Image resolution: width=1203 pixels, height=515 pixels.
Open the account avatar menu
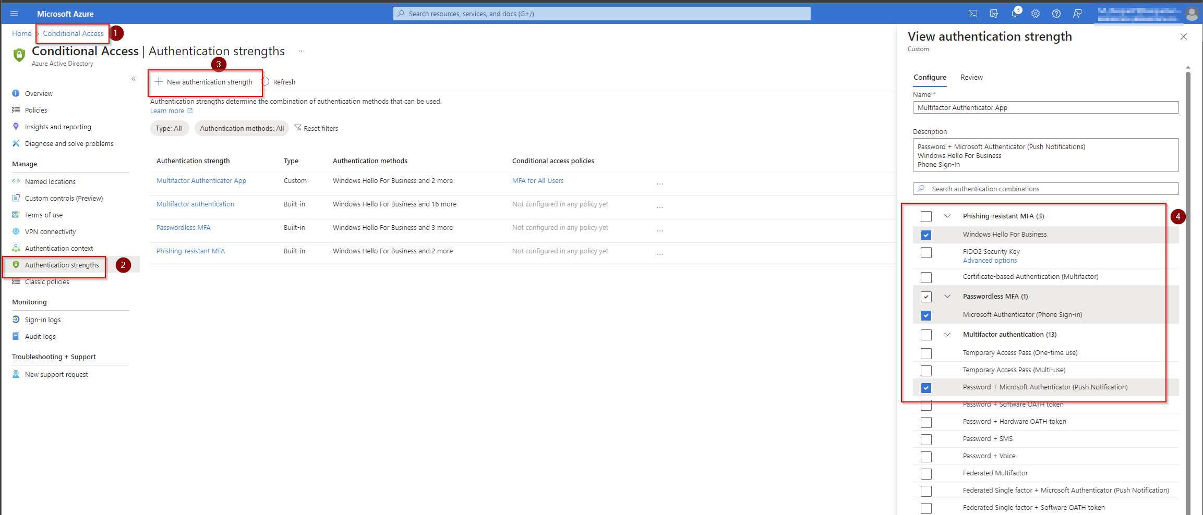(x=1192, y=14)
